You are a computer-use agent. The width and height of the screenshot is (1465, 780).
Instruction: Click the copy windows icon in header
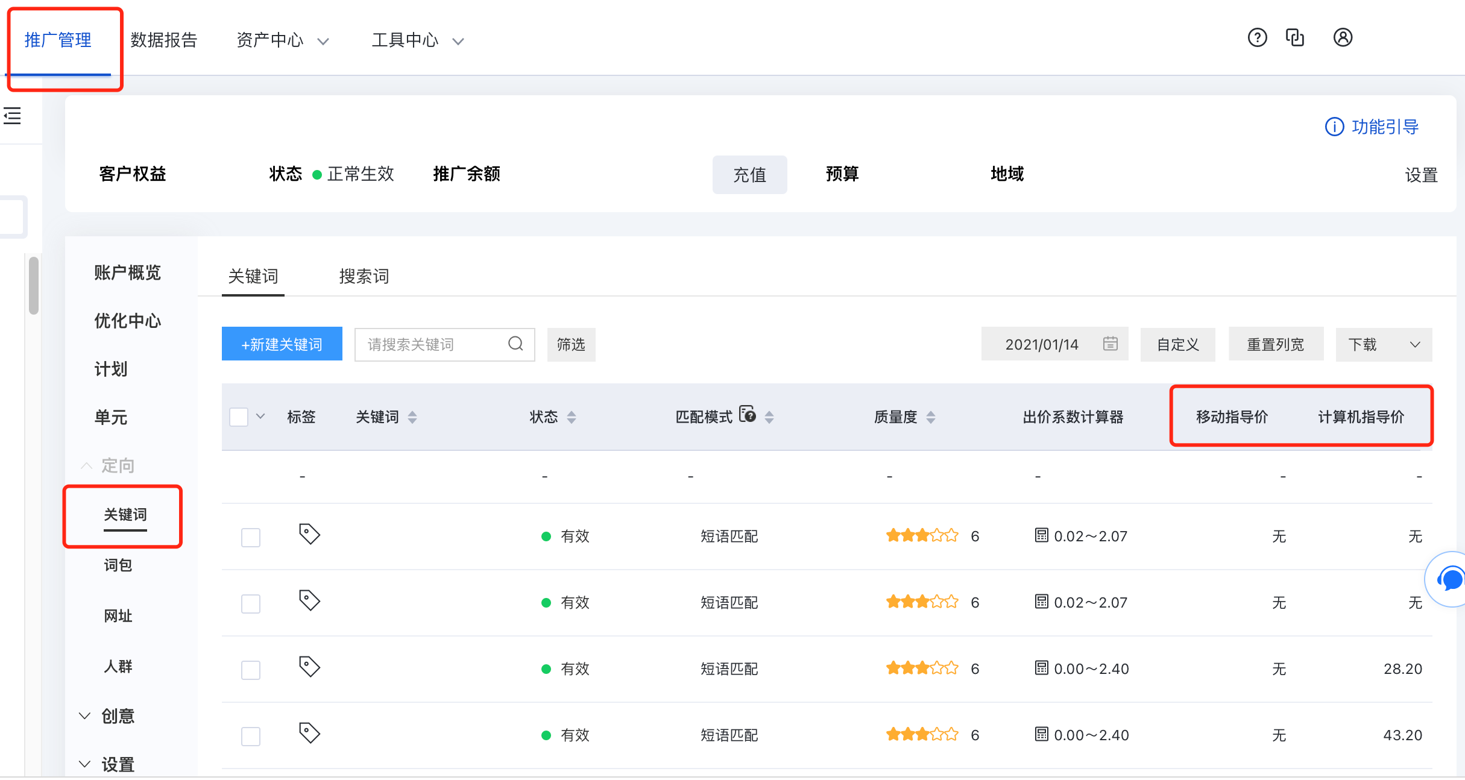point(1295,38)
